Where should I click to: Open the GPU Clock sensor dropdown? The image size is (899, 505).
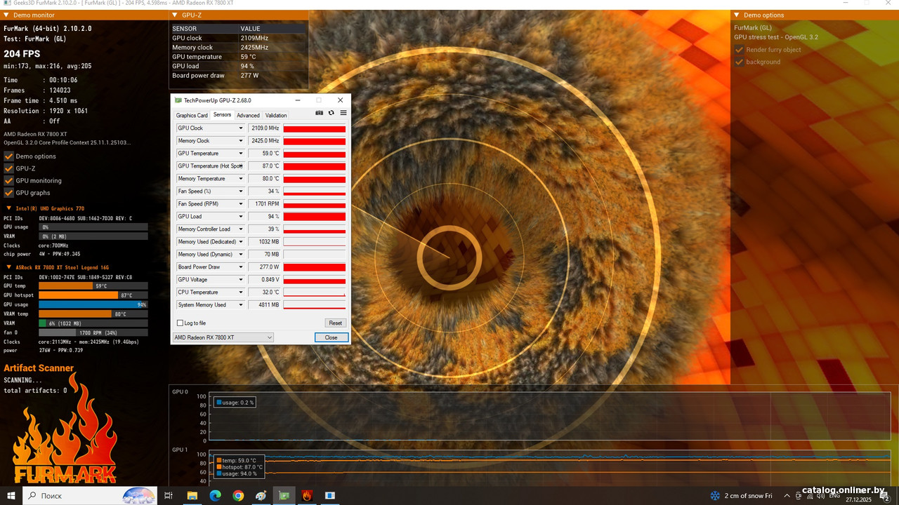click(x=241, y=128)
